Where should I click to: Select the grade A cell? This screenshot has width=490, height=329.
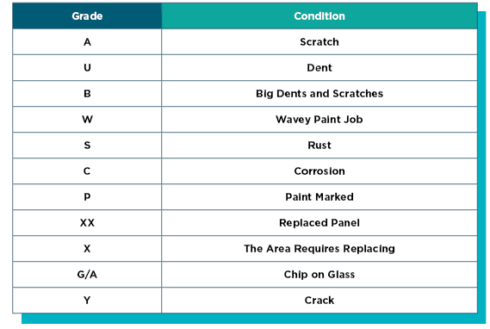coord(87,42)
